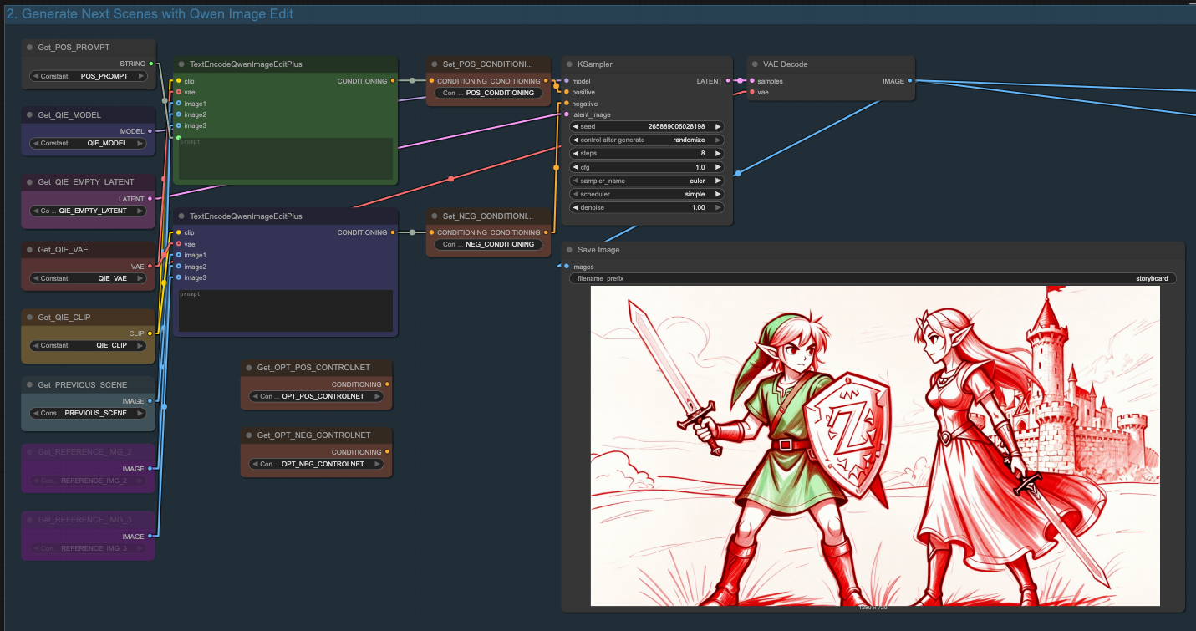1196x631 pixels.
Task: Click the collapse dot on the Save Image node
Action: tap(569, 249)
